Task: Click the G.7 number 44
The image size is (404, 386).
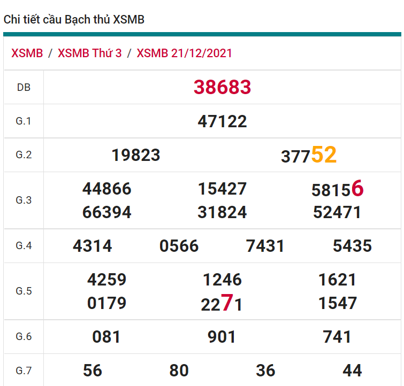Action: click(x=352, y=370)
